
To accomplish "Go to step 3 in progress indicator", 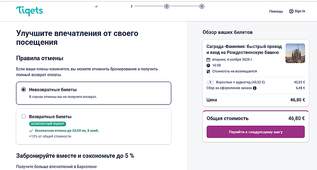I will pyautogui.click(x=166, y=6).
